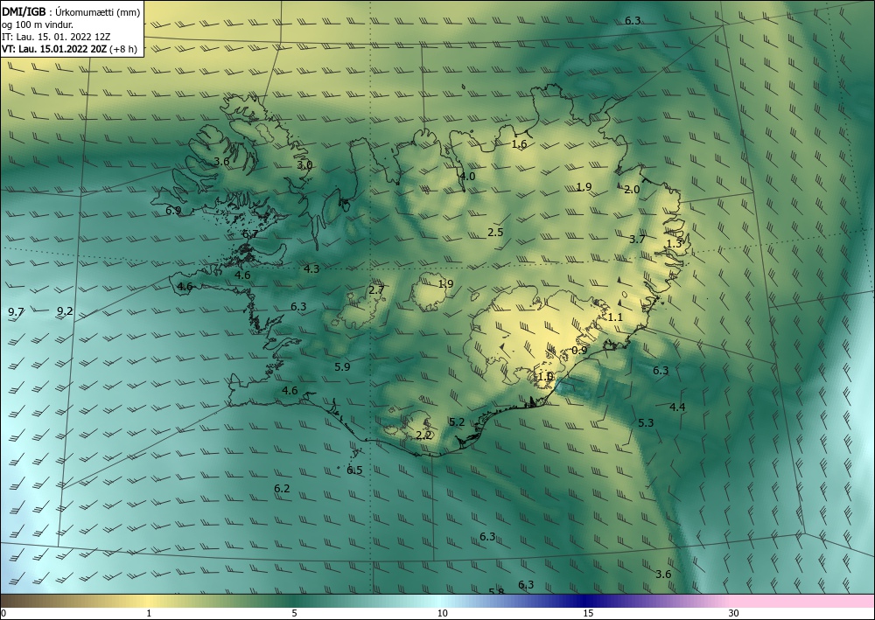Click the 2.5 map value
The height and width of the screenshot is (620, 875).
(x=495, y=232)
